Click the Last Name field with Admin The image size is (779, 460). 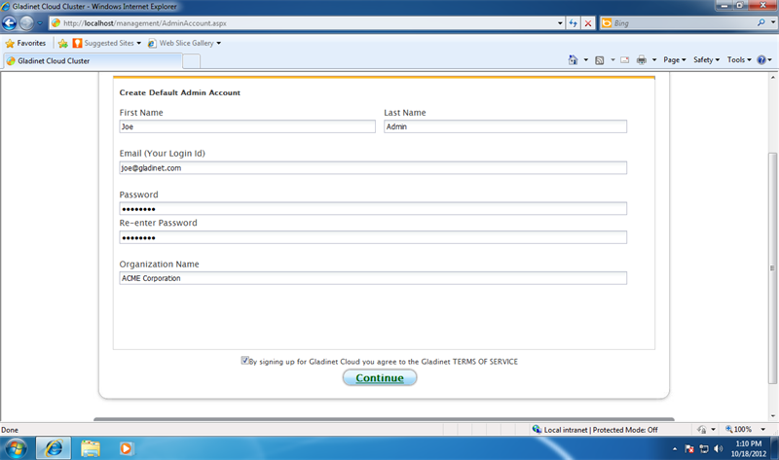click(x=505, y=126)
